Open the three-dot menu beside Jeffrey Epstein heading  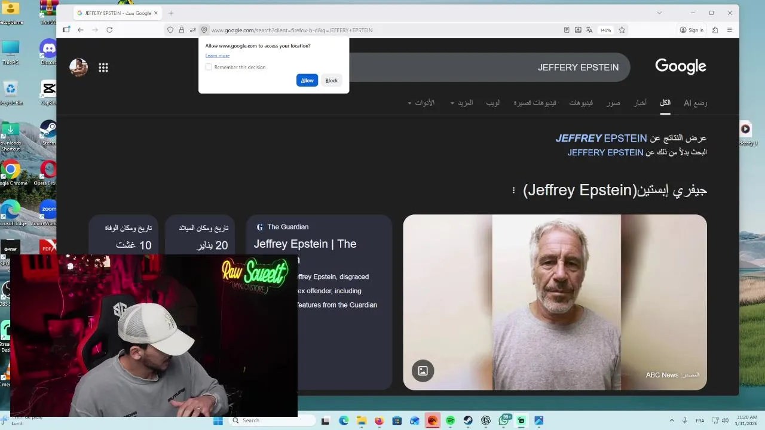pos(513,190)
